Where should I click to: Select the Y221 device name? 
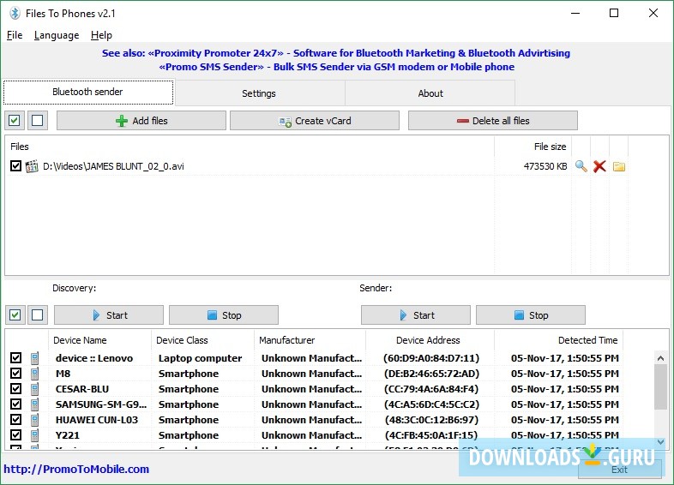click(68, 435)
